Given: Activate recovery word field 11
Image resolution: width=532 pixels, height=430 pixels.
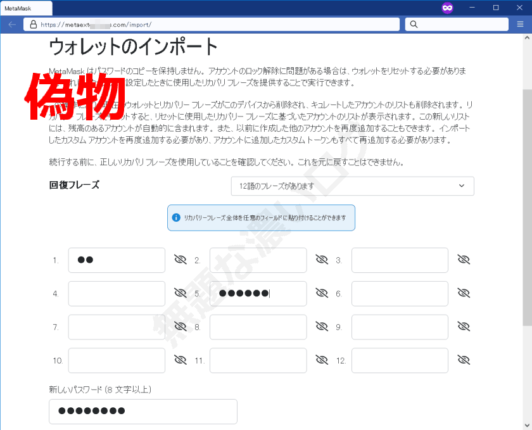Looking at the screenshot, I should tap(258, 360).
